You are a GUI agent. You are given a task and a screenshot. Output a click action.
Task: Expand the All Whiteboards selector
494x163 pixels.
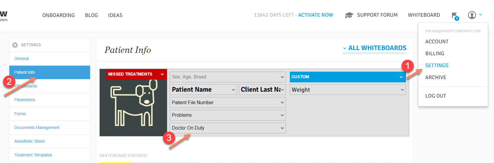click(375, 48)
